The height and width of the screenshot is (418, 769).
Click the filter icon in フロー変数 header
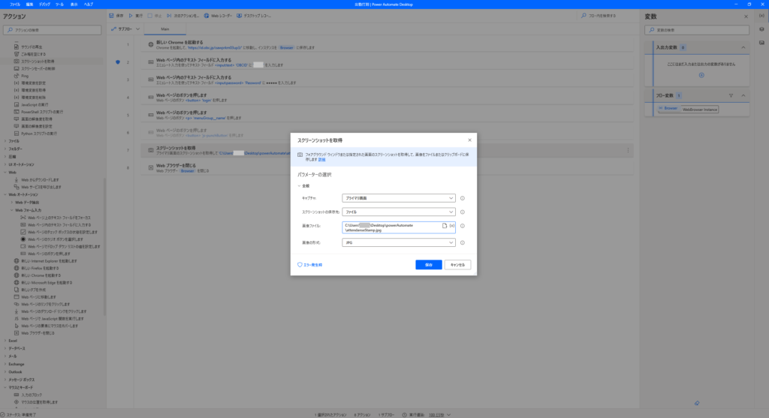tap(731, 95)
